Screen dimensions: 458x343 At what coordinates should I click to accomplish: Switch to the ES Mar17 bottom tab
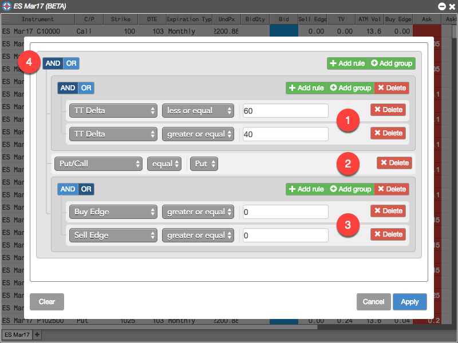click(17, 334)
